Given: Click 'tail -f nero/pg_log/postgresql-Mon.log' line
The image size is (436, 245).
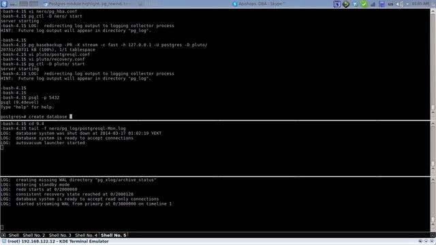Looking at the screenshot, I should [63, 129].
